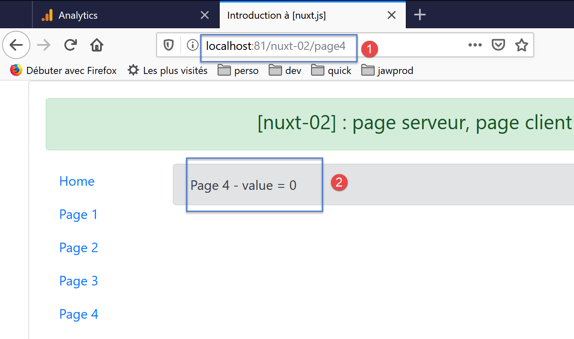This screenshot has width=574, height=339.
Task: Bookmark this page with the star icon
Action: pyautogui.click(x=521, y=45)
